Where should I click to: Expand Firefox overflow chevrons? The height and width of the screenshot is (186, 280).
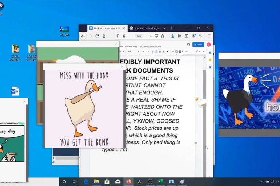pos(200,36)
